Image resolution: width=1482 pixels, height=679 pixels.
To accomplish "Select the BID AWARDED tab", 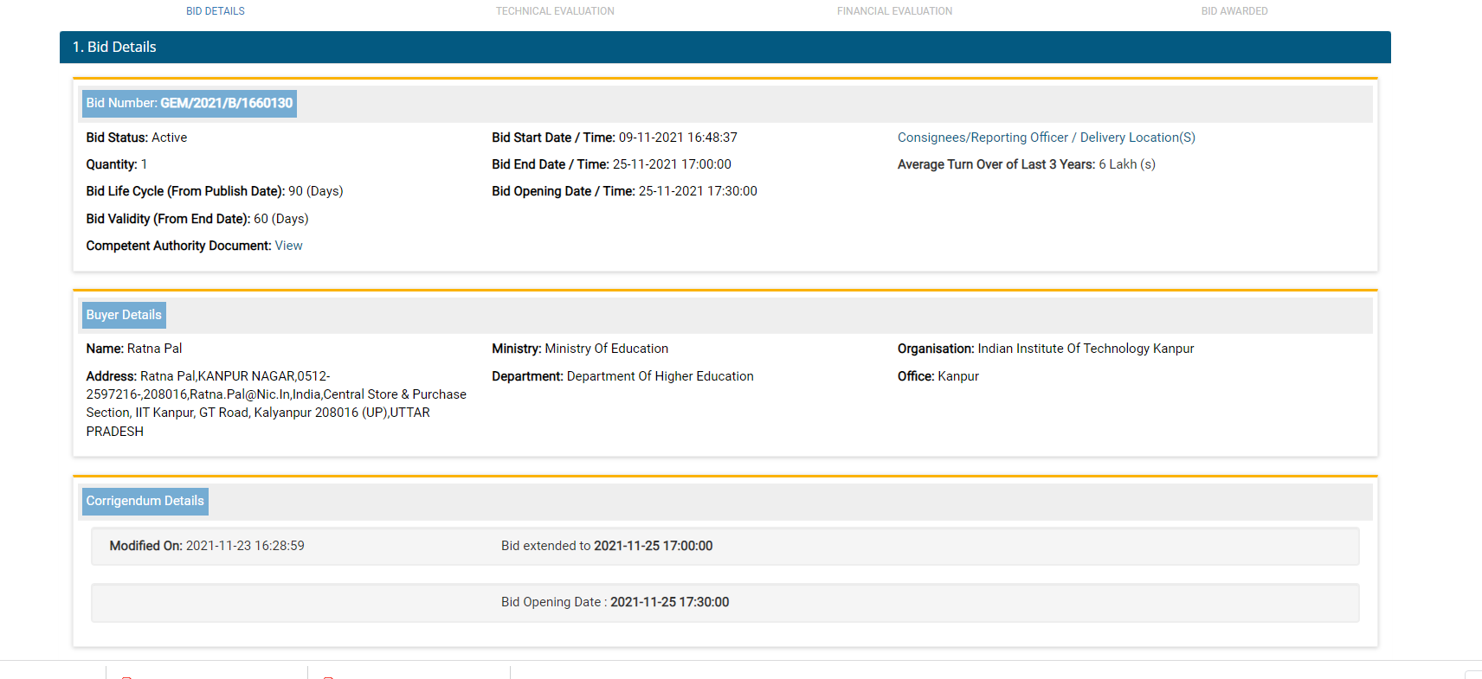I will [x=1234, y=11].
